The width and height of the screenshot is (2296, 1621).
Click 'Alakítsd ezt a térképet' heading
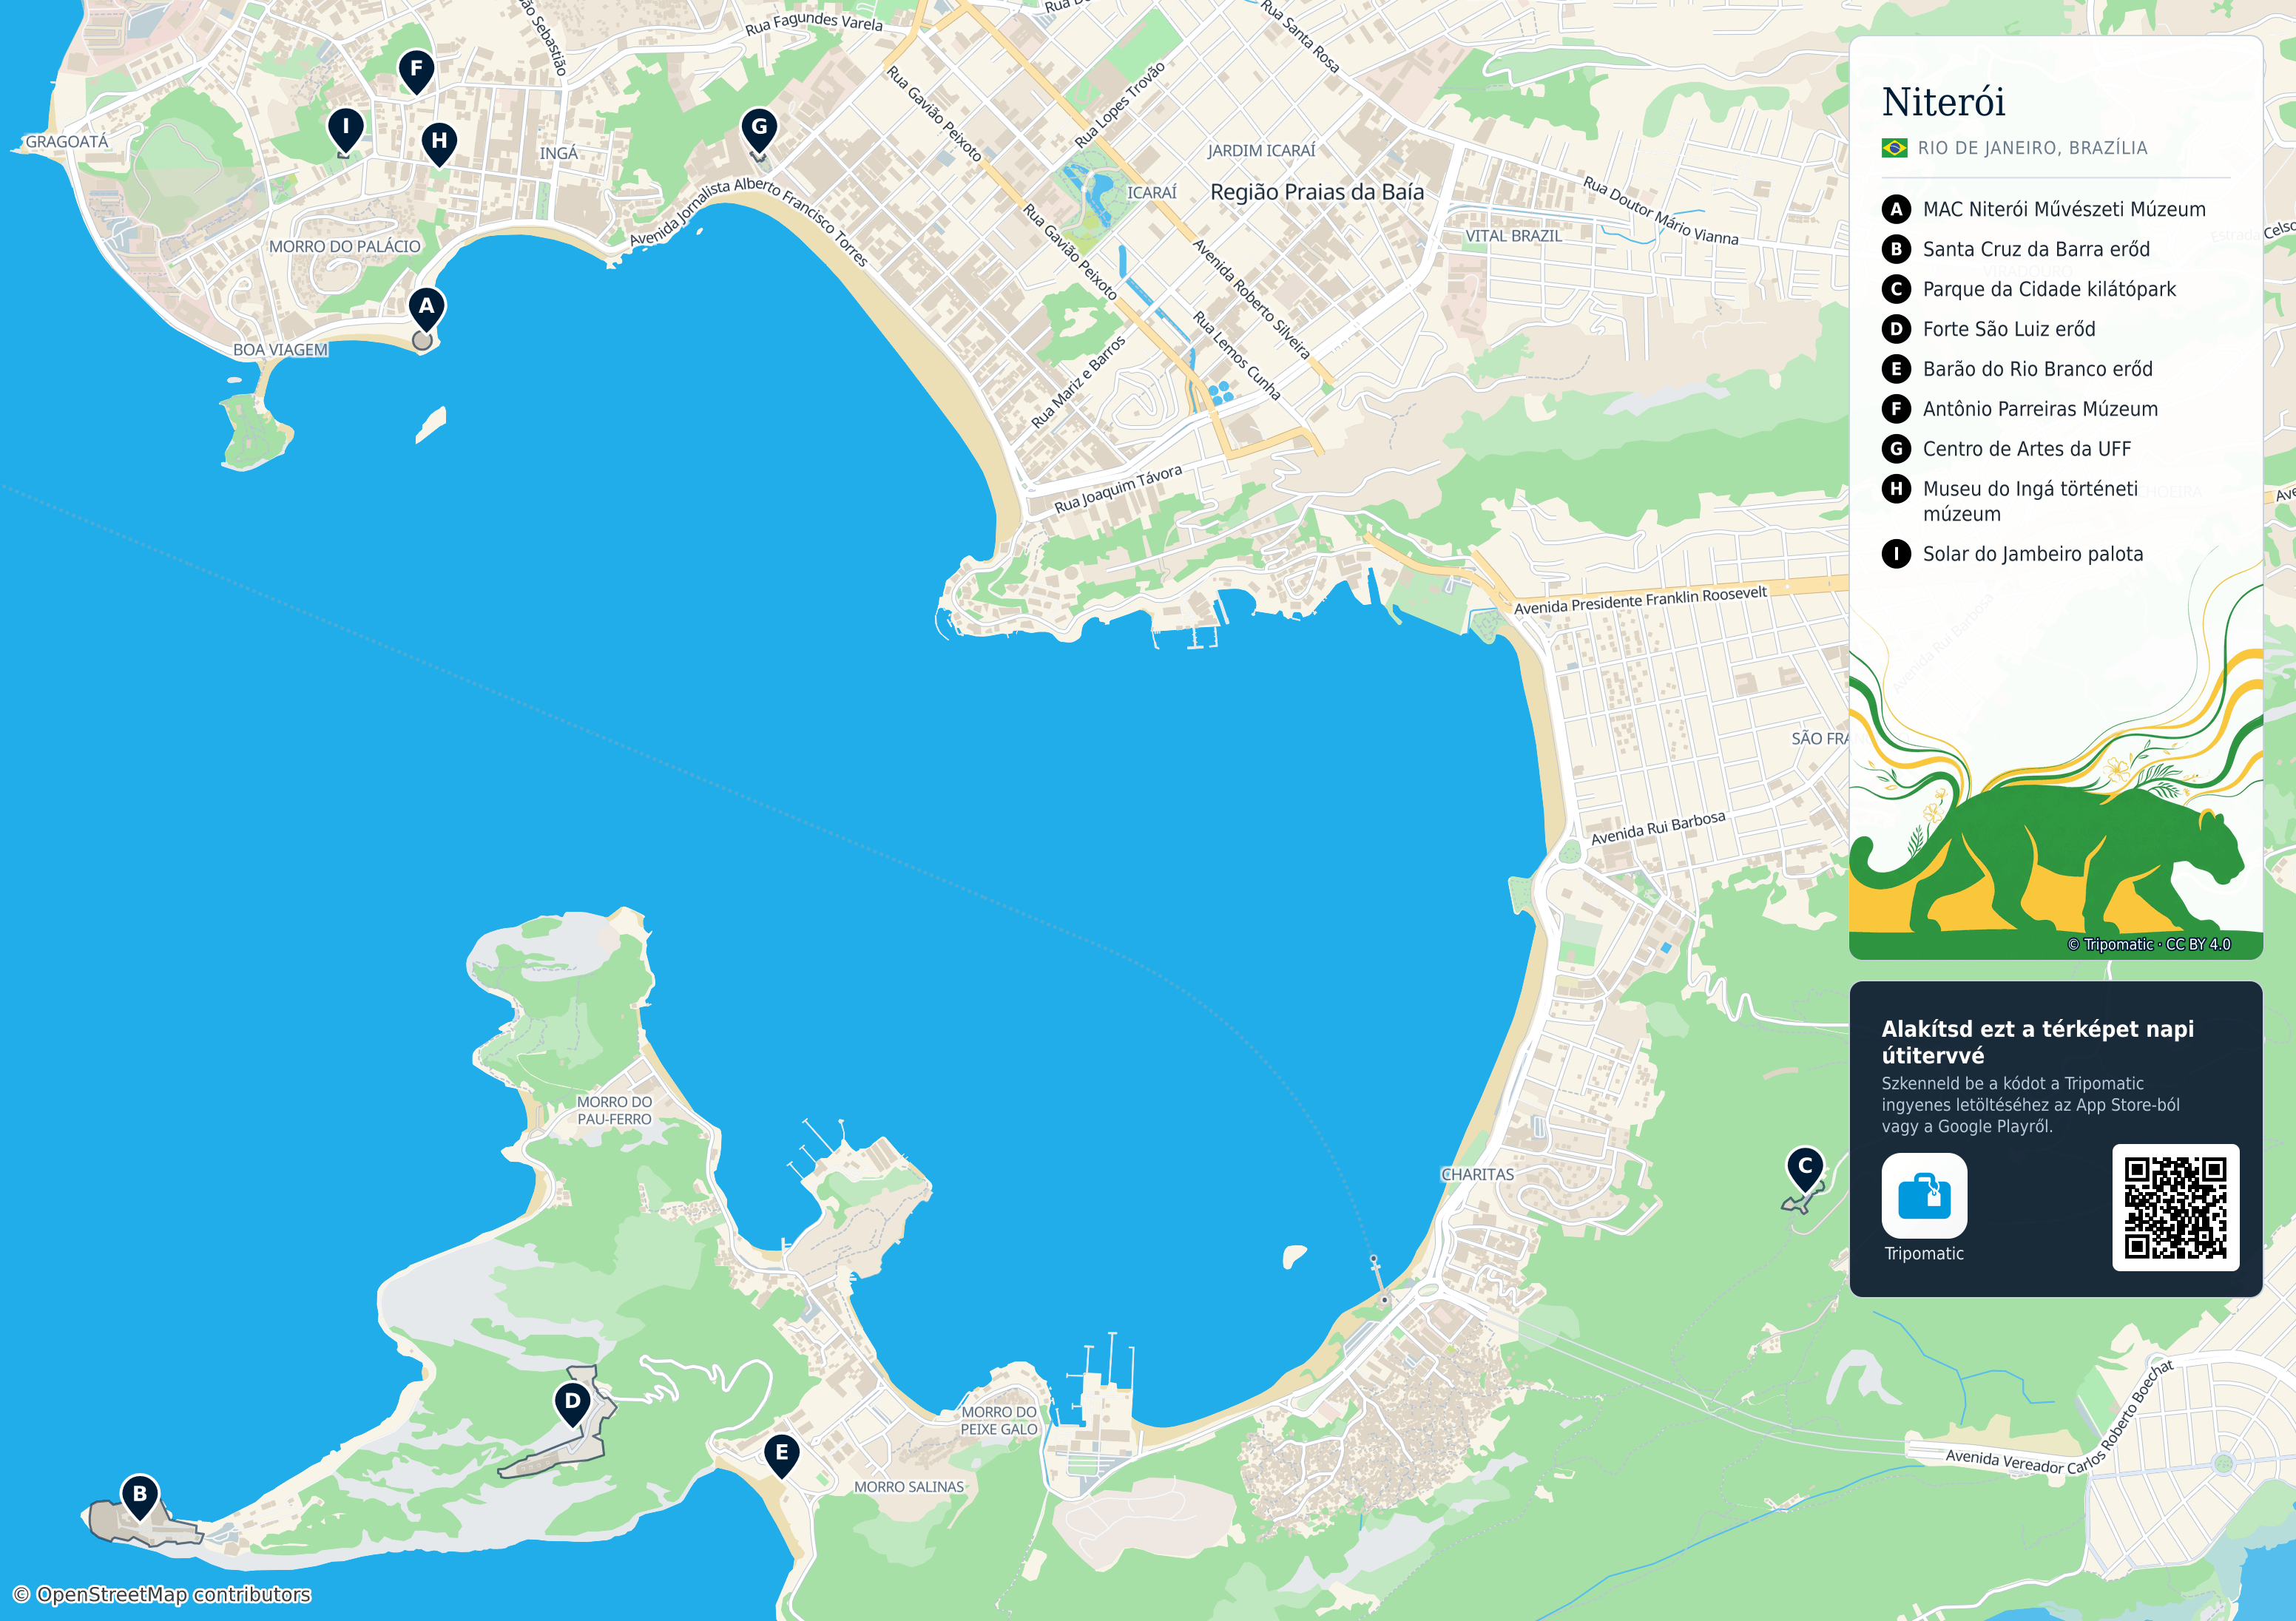click(x=2037, y=1042)
